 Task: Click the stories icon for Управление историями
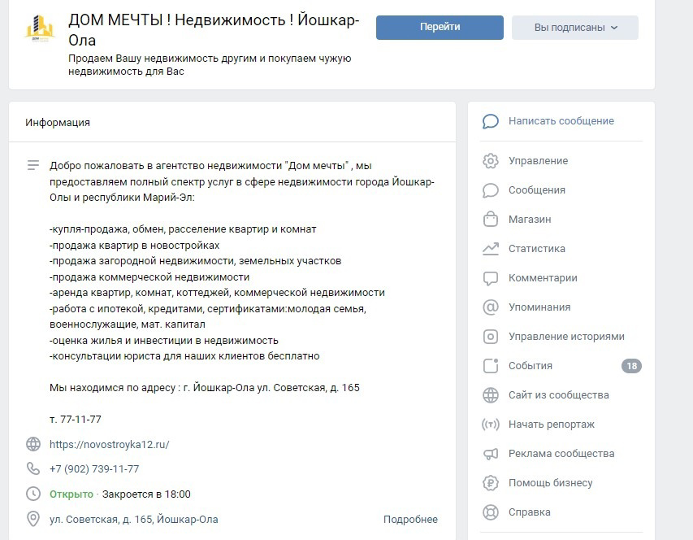tap(490, 337)
